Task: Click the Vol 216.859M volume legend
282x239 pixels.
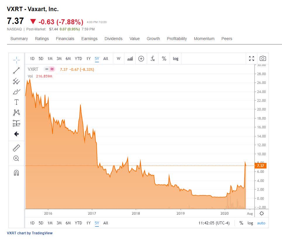Action: tap(40, 76)
